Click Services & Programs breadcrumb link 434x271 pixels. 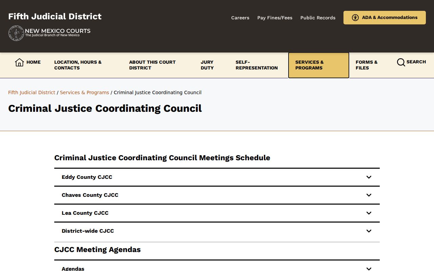pyautogui.click(x=84, y=92)
